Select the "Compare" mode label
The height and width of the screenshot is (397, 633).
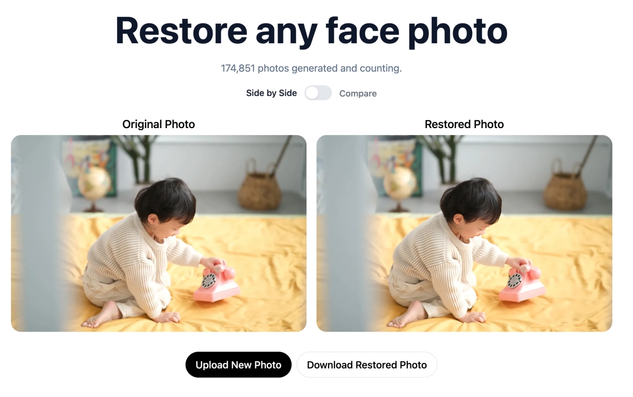[x=358, y=93]
